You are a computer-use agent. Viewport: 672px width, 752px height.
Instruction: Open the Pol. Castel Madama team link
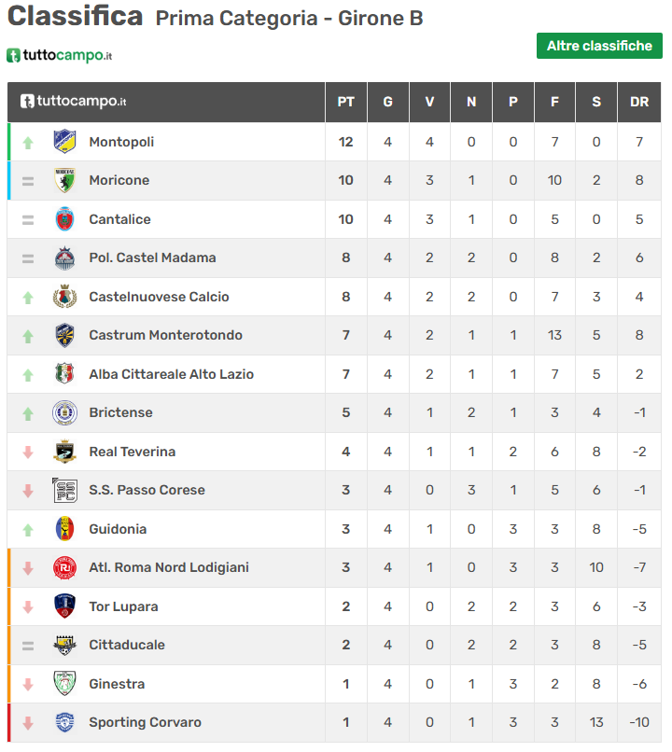coord(152,258)
